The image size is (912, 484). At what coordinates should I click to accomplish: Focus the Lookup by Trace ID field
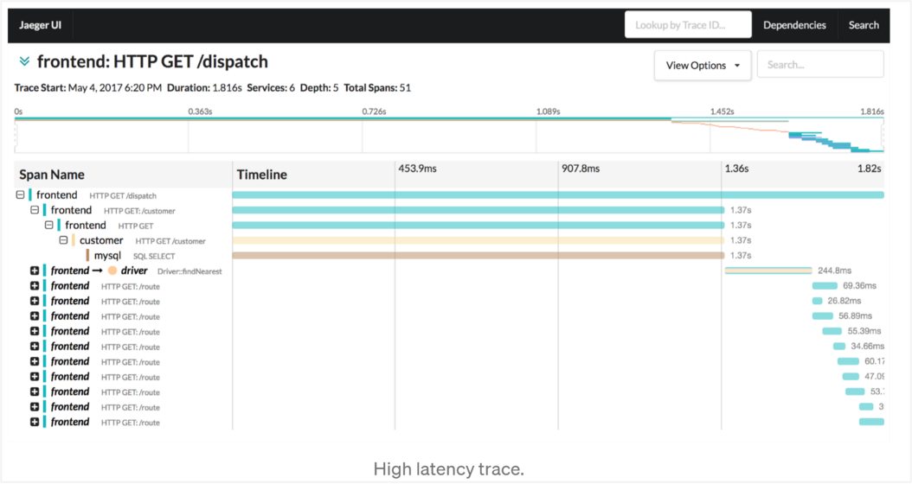click(688, 25)
